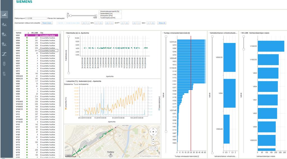The height and width of the screenshot is (159, 287).
Task: Click lower handle of VK-LKM chart slider
Action: coord(244,49)
